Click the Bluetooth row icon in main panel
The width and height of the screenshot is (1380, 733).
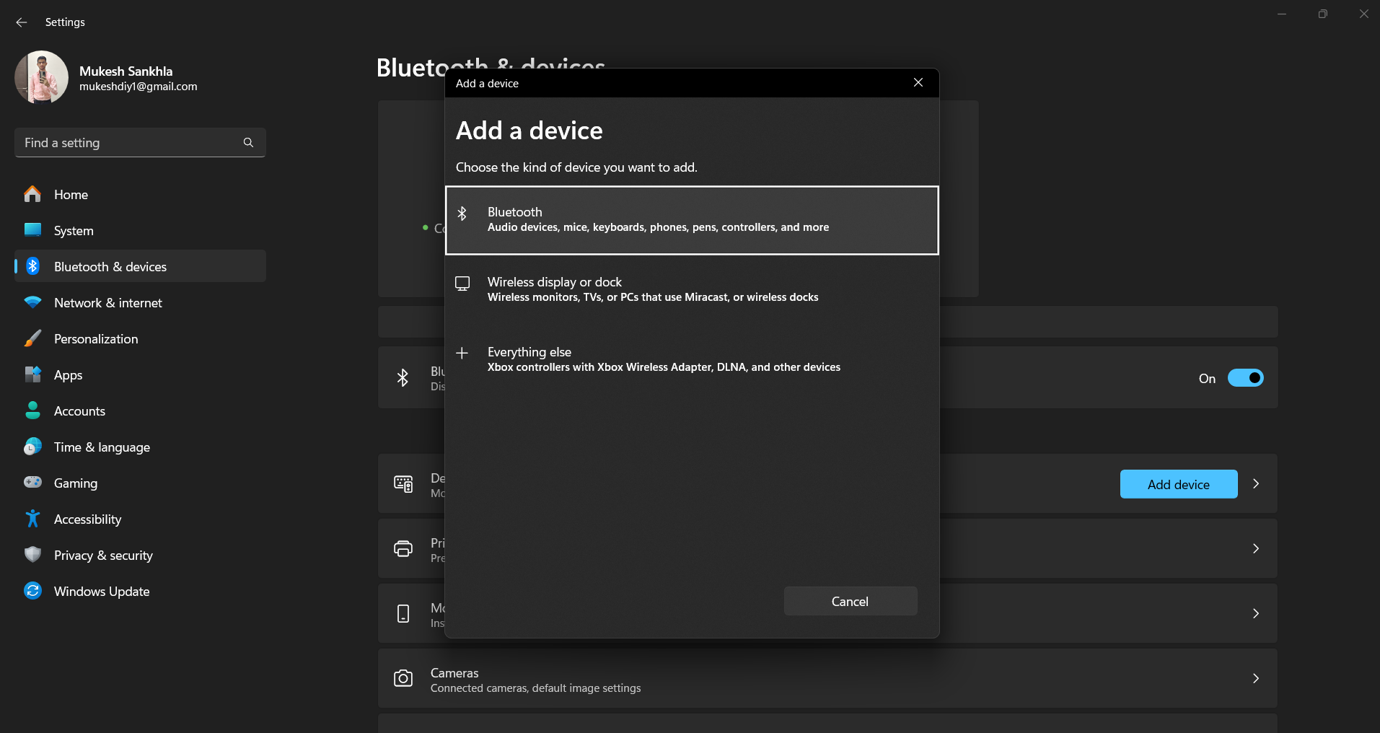[x=403, y=377]
